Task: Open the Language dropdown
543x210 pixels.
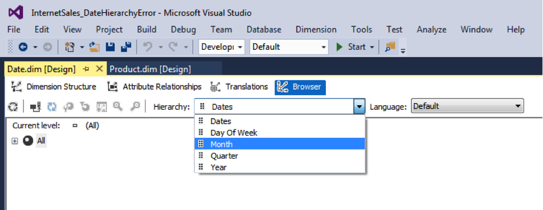Action: coord(467,106)
